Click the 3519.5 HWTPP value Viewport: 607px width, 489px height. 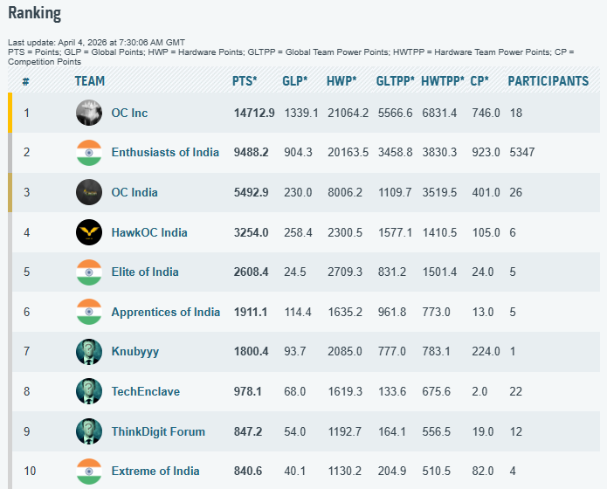tap(439, 192)
